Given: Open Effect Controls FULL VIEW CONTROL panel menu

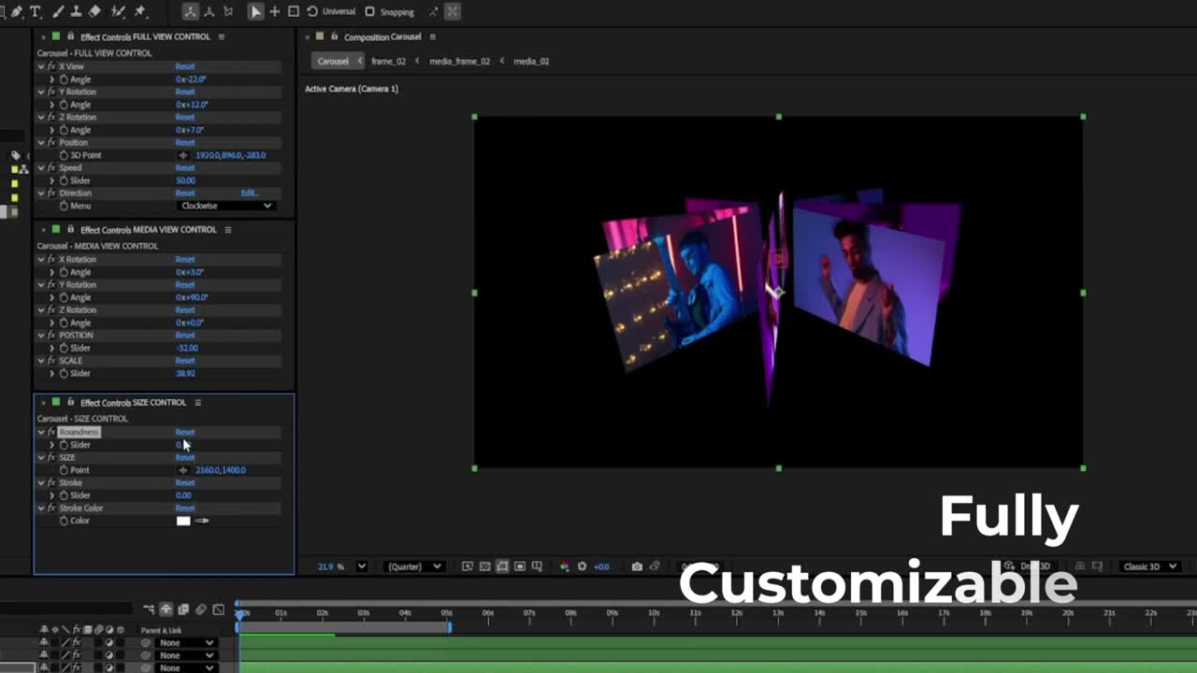Looking at the screenshot, I should 222,36.
